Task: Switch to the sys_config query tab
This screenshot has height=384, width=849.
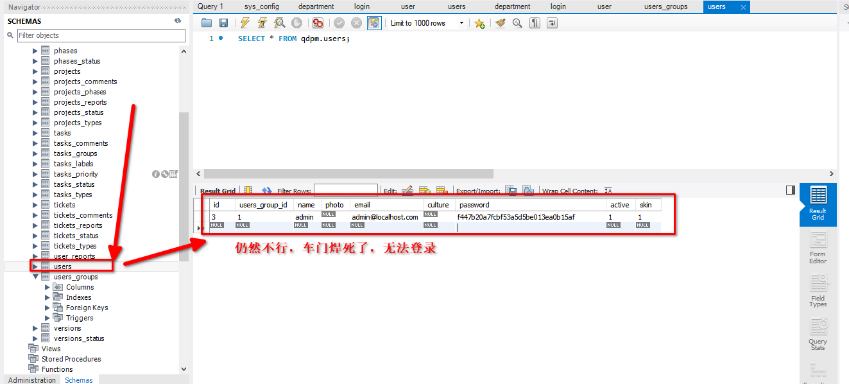Action: [x=261, y=6]
